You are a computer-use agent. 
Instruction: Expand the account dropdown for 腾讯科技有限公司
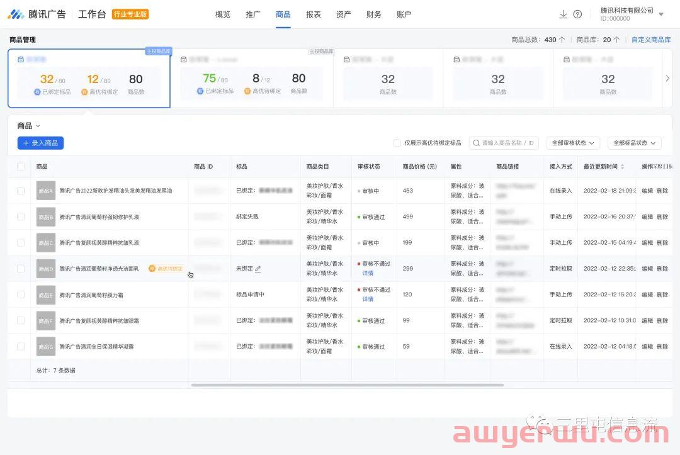(x=661, y=14)
